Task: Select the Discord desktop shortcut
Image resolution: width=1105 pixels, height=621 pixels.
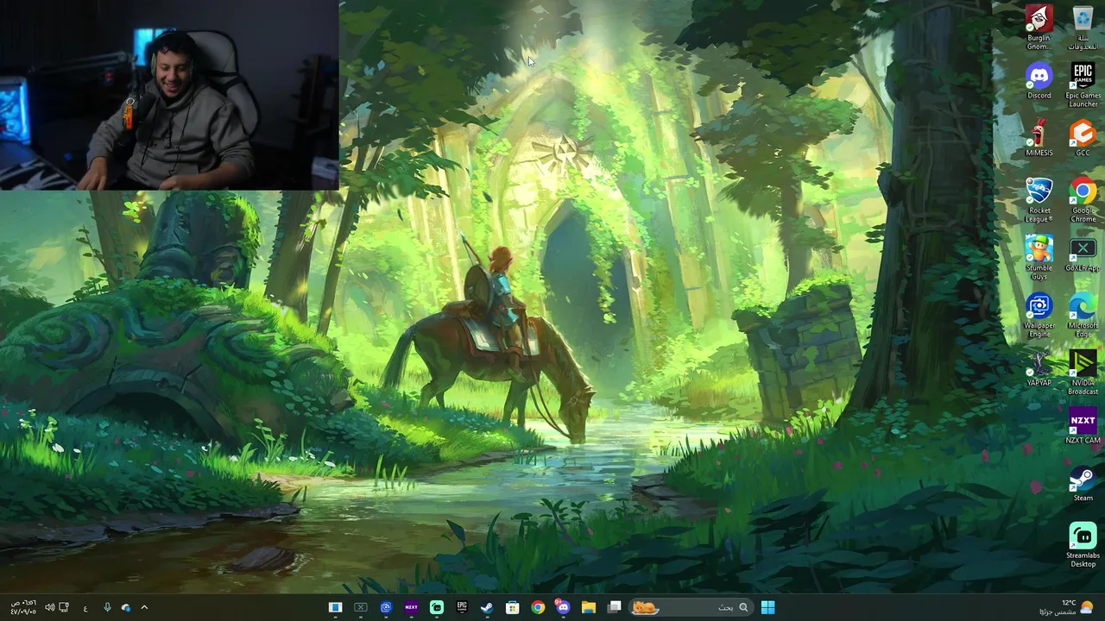Action: (1039, 80)
